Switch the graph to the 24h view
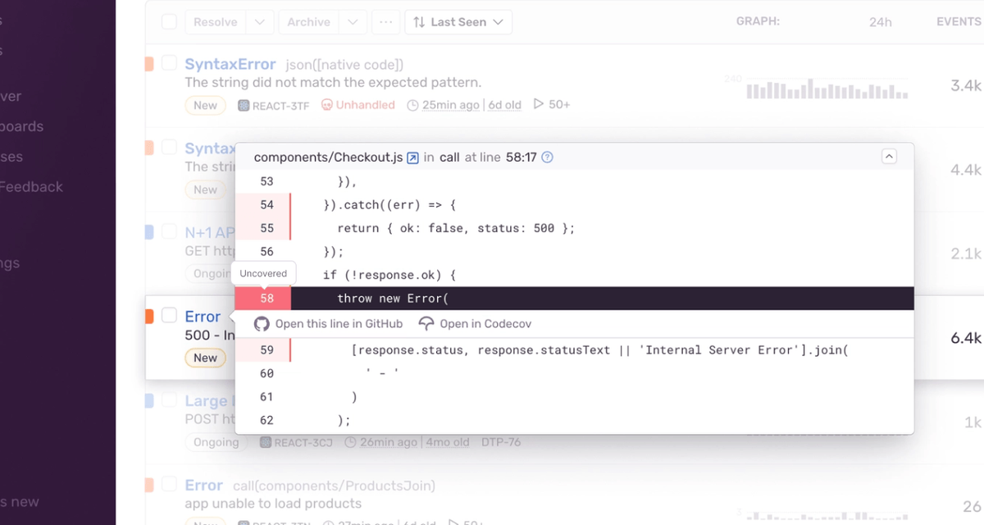The height and width of the screenshot is (525, 984). [x=880, y=21]
